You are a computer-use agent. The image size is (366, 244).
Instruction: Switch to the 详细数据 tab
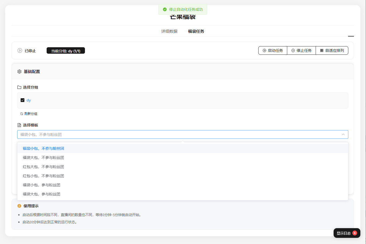click(x=169, y=31)
